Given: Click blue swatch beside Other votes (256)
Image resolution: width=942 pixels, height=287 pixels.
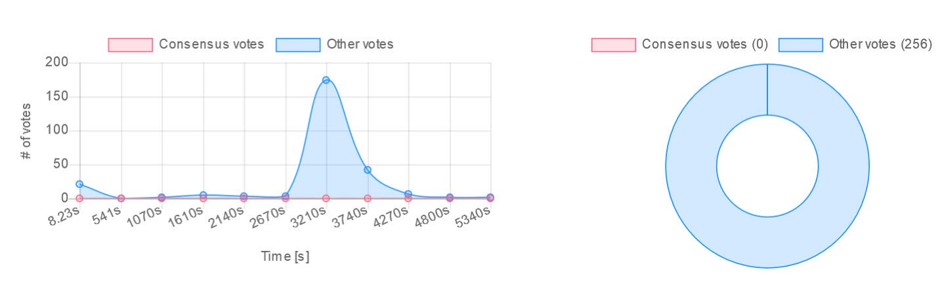Looking at the screenshot, I should click(801, 45).
